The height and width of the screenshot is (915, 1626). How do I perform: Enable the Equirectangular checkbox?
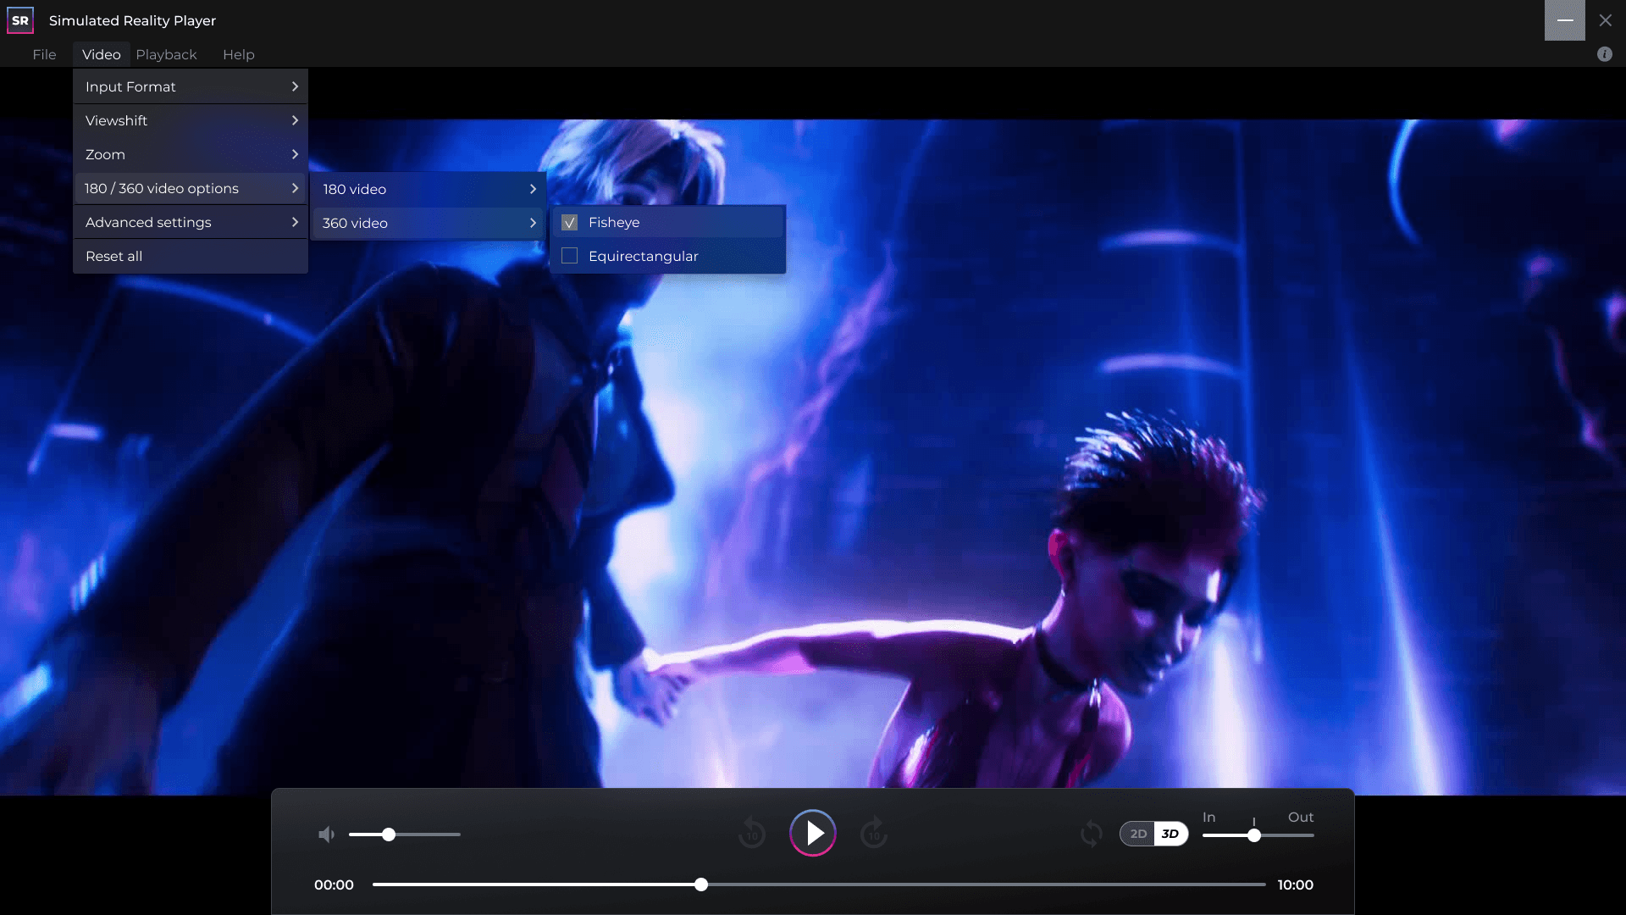[570, 256]
